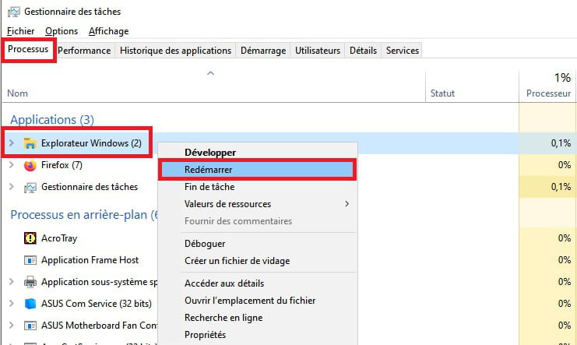577x345 pixels.
Task: Expand the Gestionnaire des tâches group
Action: coord(12,187)
